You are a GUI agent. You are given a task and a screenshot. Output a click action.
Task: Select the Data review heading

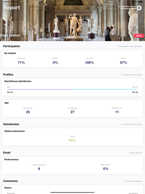(x=10, y=35)
